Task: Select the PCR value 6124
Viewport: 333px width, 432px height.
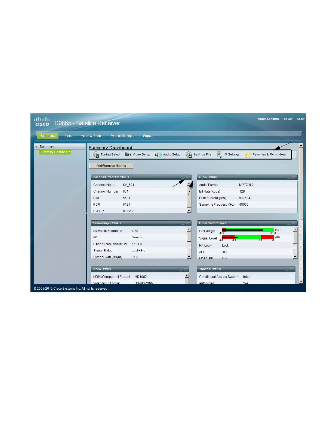Action: (127, 205)
